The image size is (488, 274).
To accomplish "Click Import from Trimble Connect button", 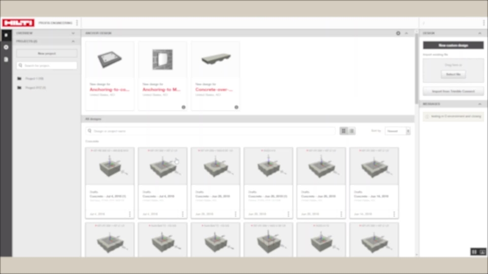I will point(453,91).
